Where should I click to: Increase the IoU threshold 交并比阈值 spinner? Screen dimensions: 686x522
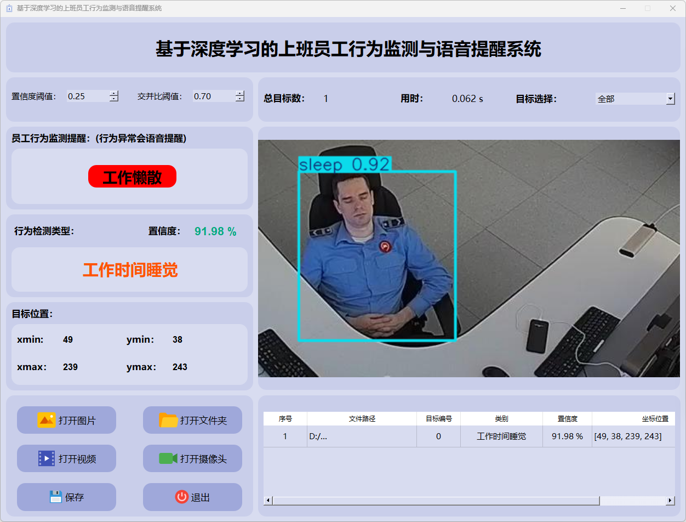(x=240, y=93)
